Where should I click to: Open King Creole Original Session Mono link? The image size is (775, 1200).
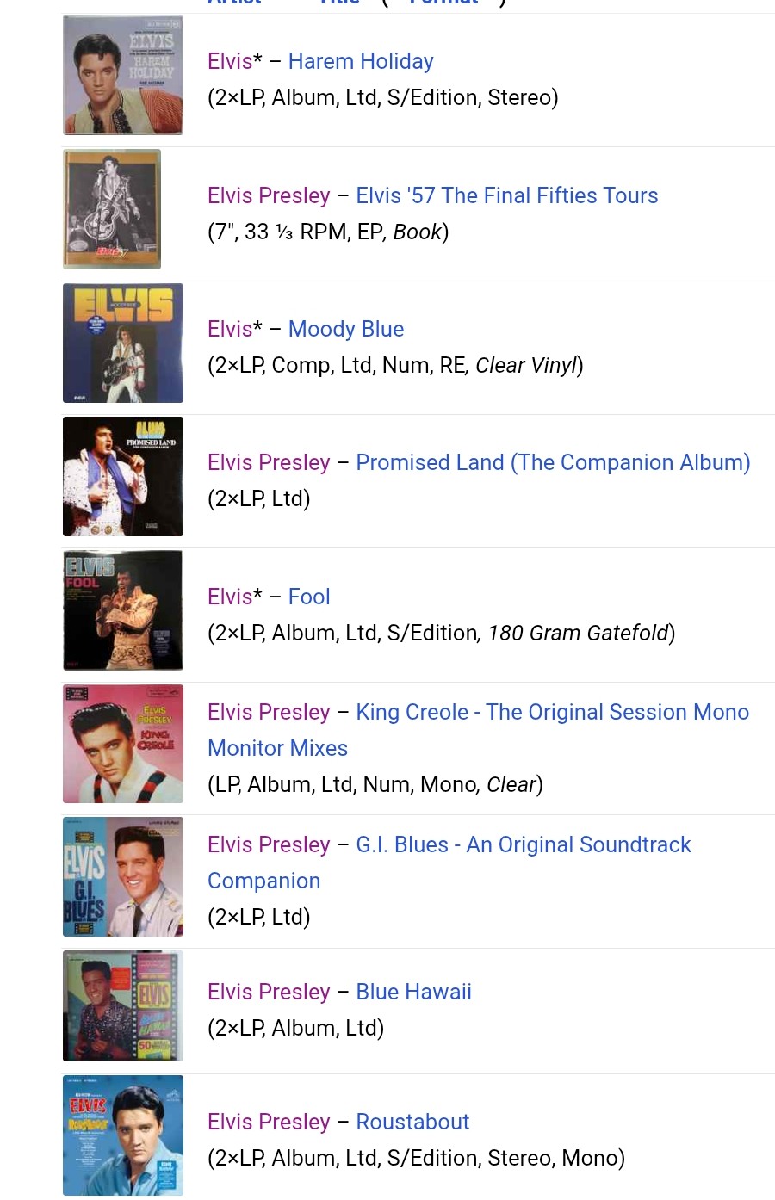tap(552, 712)
